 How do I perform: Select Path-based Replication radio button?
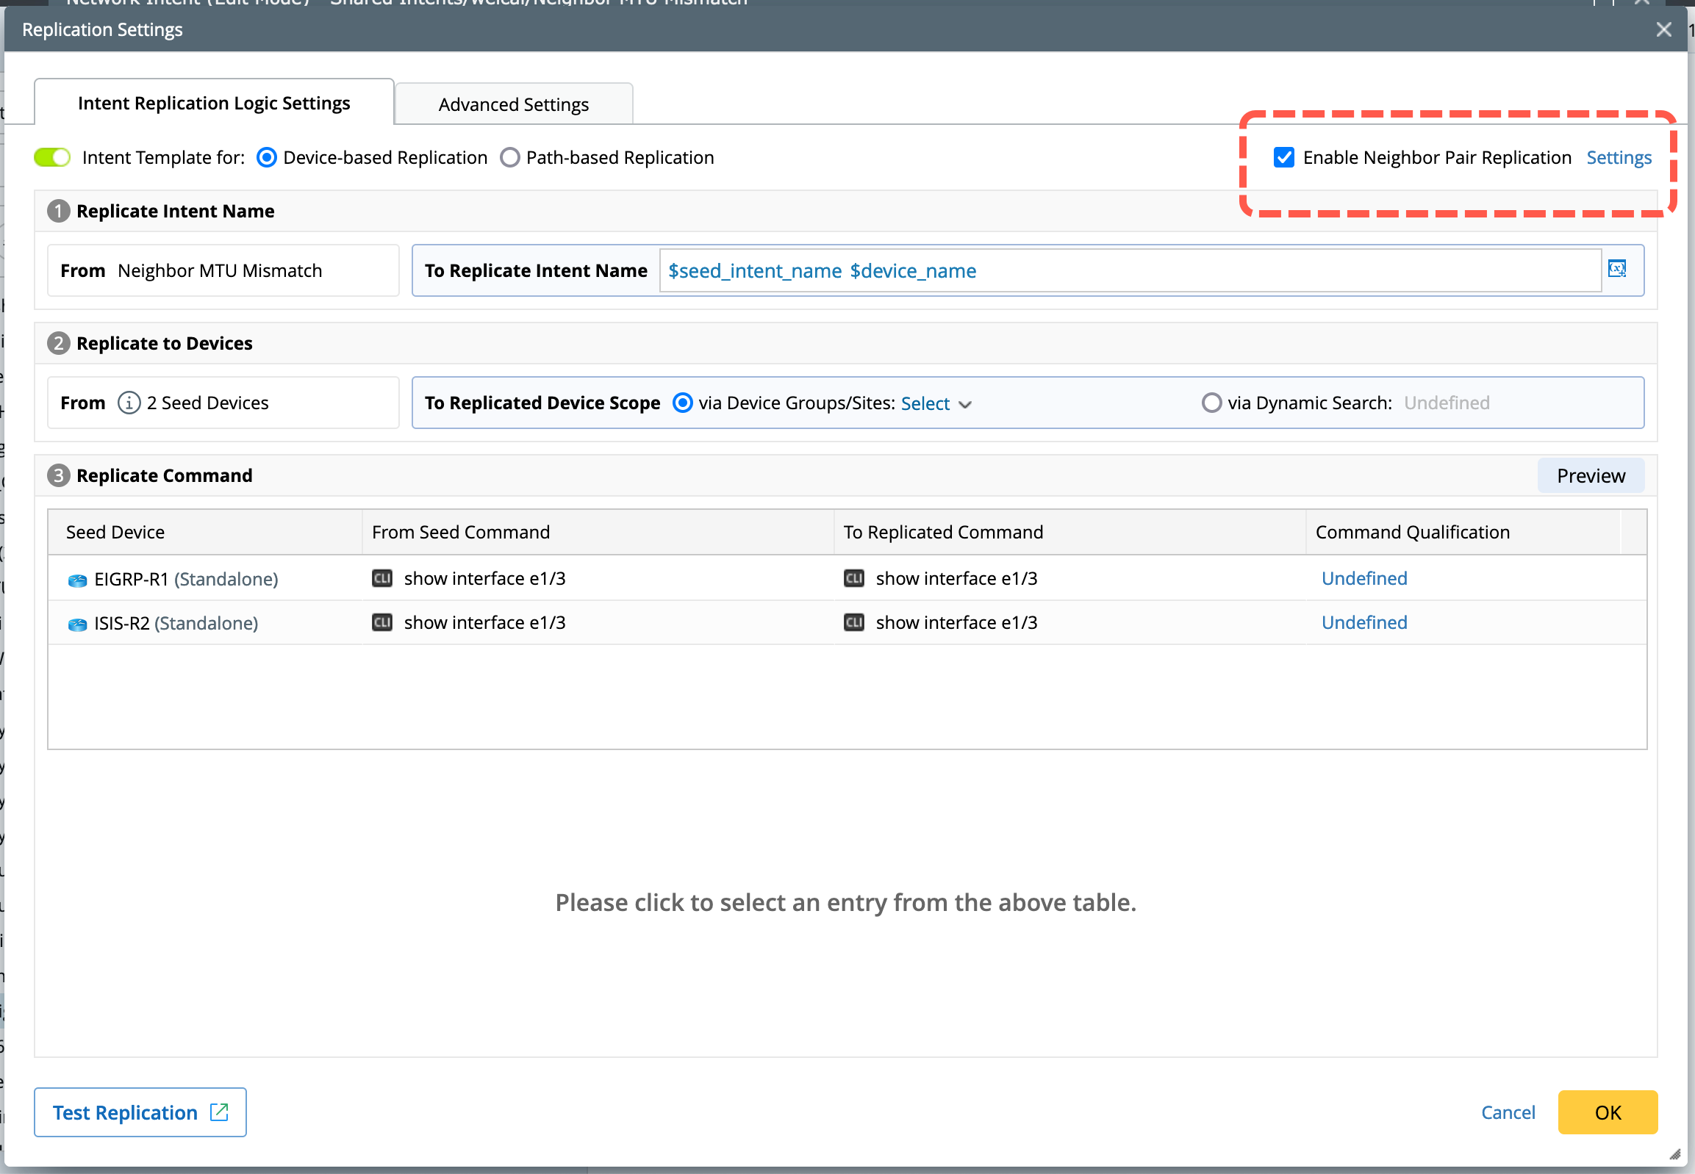(x=510, y=157)
